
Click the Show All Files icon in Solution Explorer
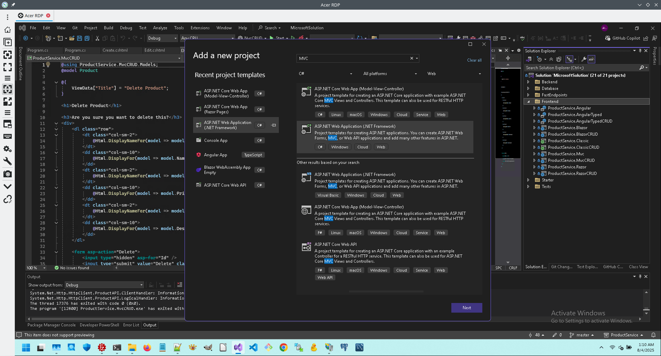click(559, 59)
